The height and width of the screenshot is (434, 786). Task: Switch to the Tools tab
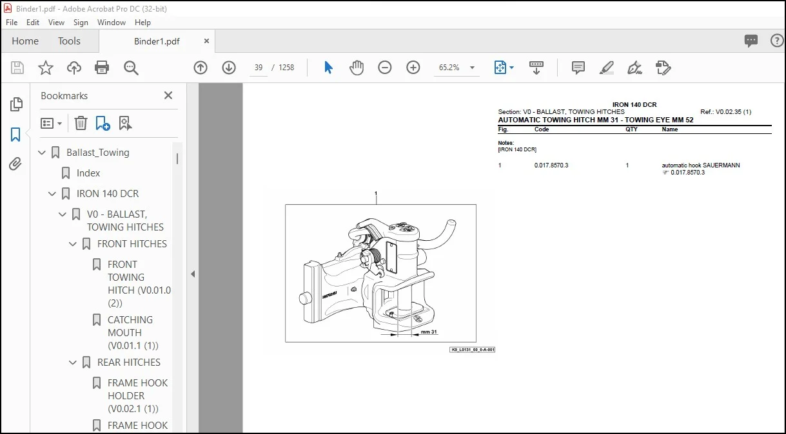coord(69,41)
